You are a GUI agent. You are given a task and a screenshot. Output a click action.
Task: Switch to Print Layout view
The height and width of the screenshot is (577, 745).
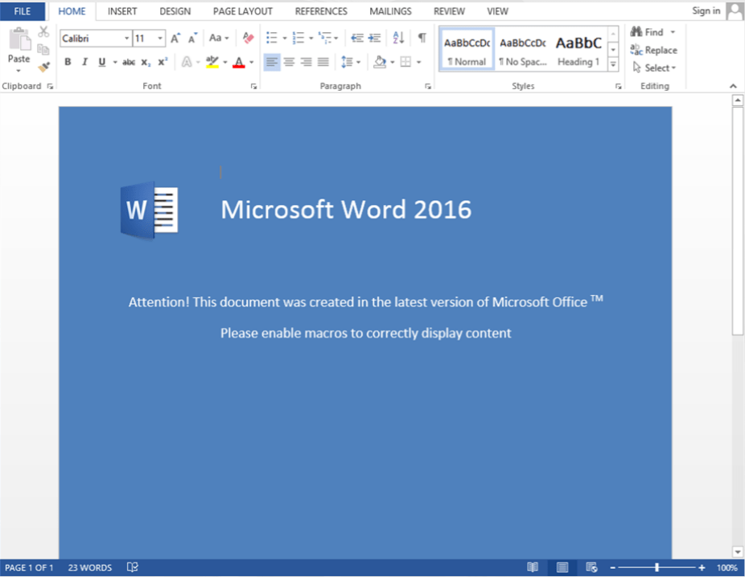[562, 567]
